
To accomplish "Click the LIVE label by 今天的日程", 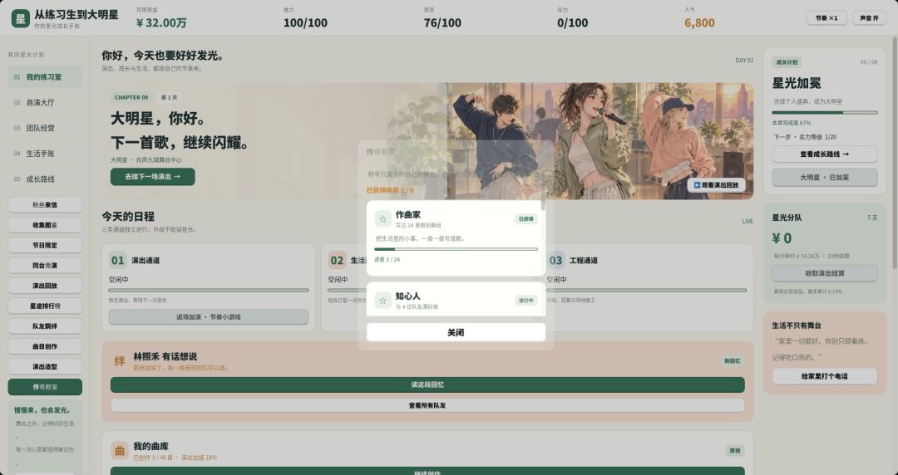I will pyautogui.click(x=748, y=221).
